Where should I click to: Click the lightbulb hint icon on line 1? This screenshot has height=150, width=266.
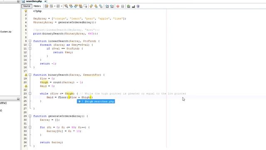[x=26, y=11]
